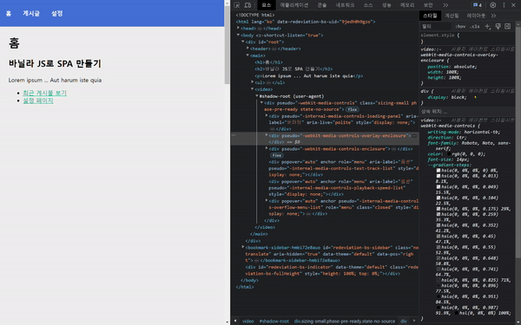Select div.sizing-small.phase-pre-ready breadcrumb item
Screen dimensions: 521x325
point(344,321)
